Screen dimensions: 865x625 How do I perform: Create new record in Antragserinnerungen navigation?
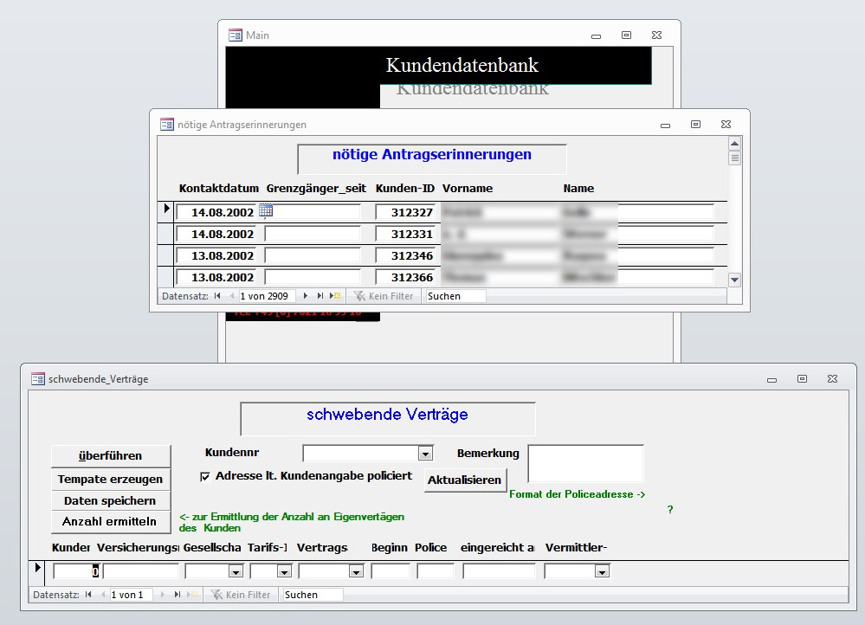[335, 296]
